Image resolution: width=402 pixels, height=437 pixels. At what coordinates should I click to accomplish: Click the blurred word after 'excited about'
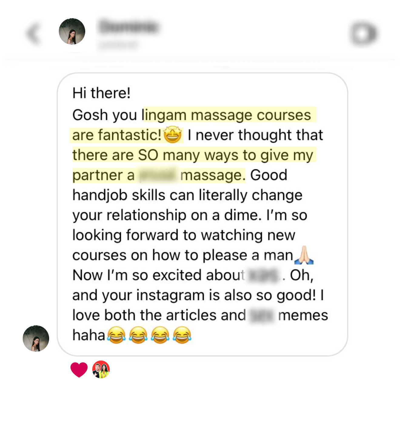coord(263,276)
